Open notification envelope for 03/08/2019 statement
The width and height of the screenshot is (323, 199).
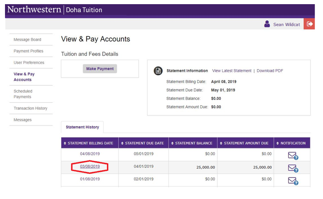click(293, 168)
